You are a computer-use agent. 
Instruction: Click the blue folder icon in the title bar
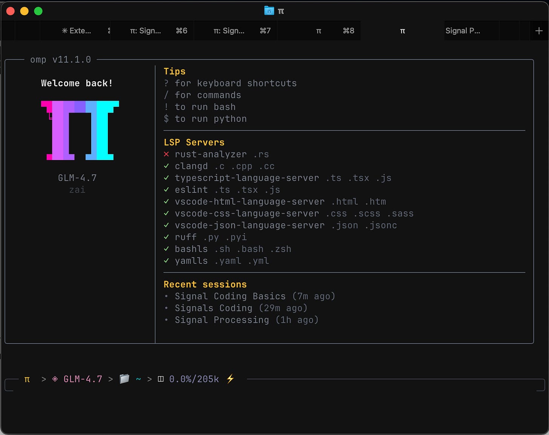pyautogui.click(x=269, y=11)
